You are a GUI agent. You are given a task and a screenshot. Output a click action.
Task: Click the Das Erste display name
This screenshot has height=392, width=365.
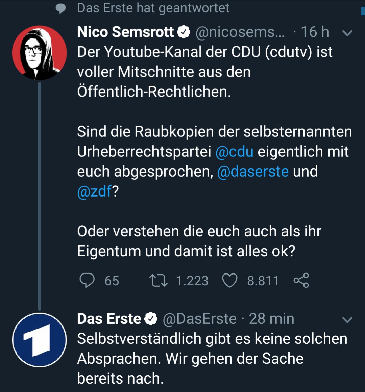[x=109, y=319]
